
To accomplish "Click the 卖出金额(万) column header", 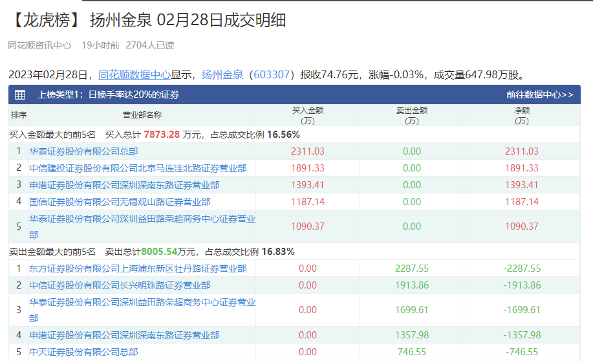I will 412,115.
